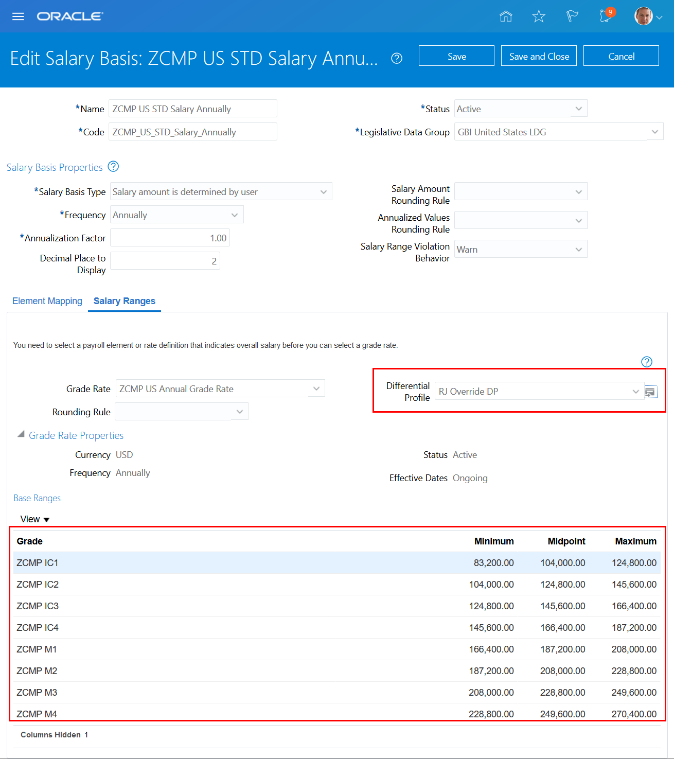Open the View menu above the table
This screenshot has width=674, height=759.
pyautogui.click(x=35, y=519)
